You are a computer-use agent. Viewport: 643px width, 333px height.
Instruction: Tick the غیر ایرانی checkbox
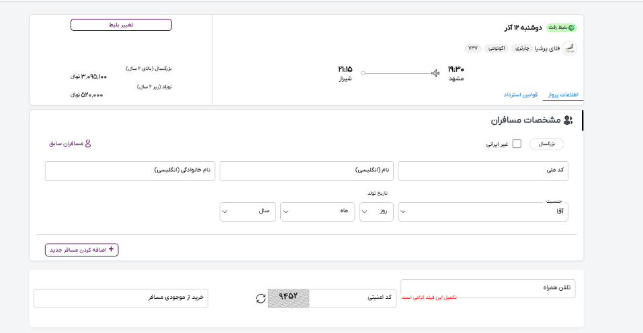point(517,144)
